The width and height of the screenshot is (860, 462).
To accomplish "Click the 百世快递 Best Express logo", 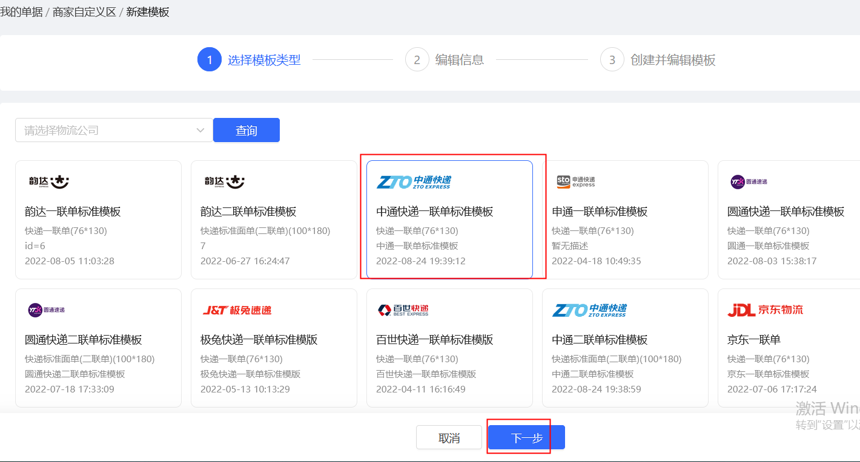I will 403,310.
